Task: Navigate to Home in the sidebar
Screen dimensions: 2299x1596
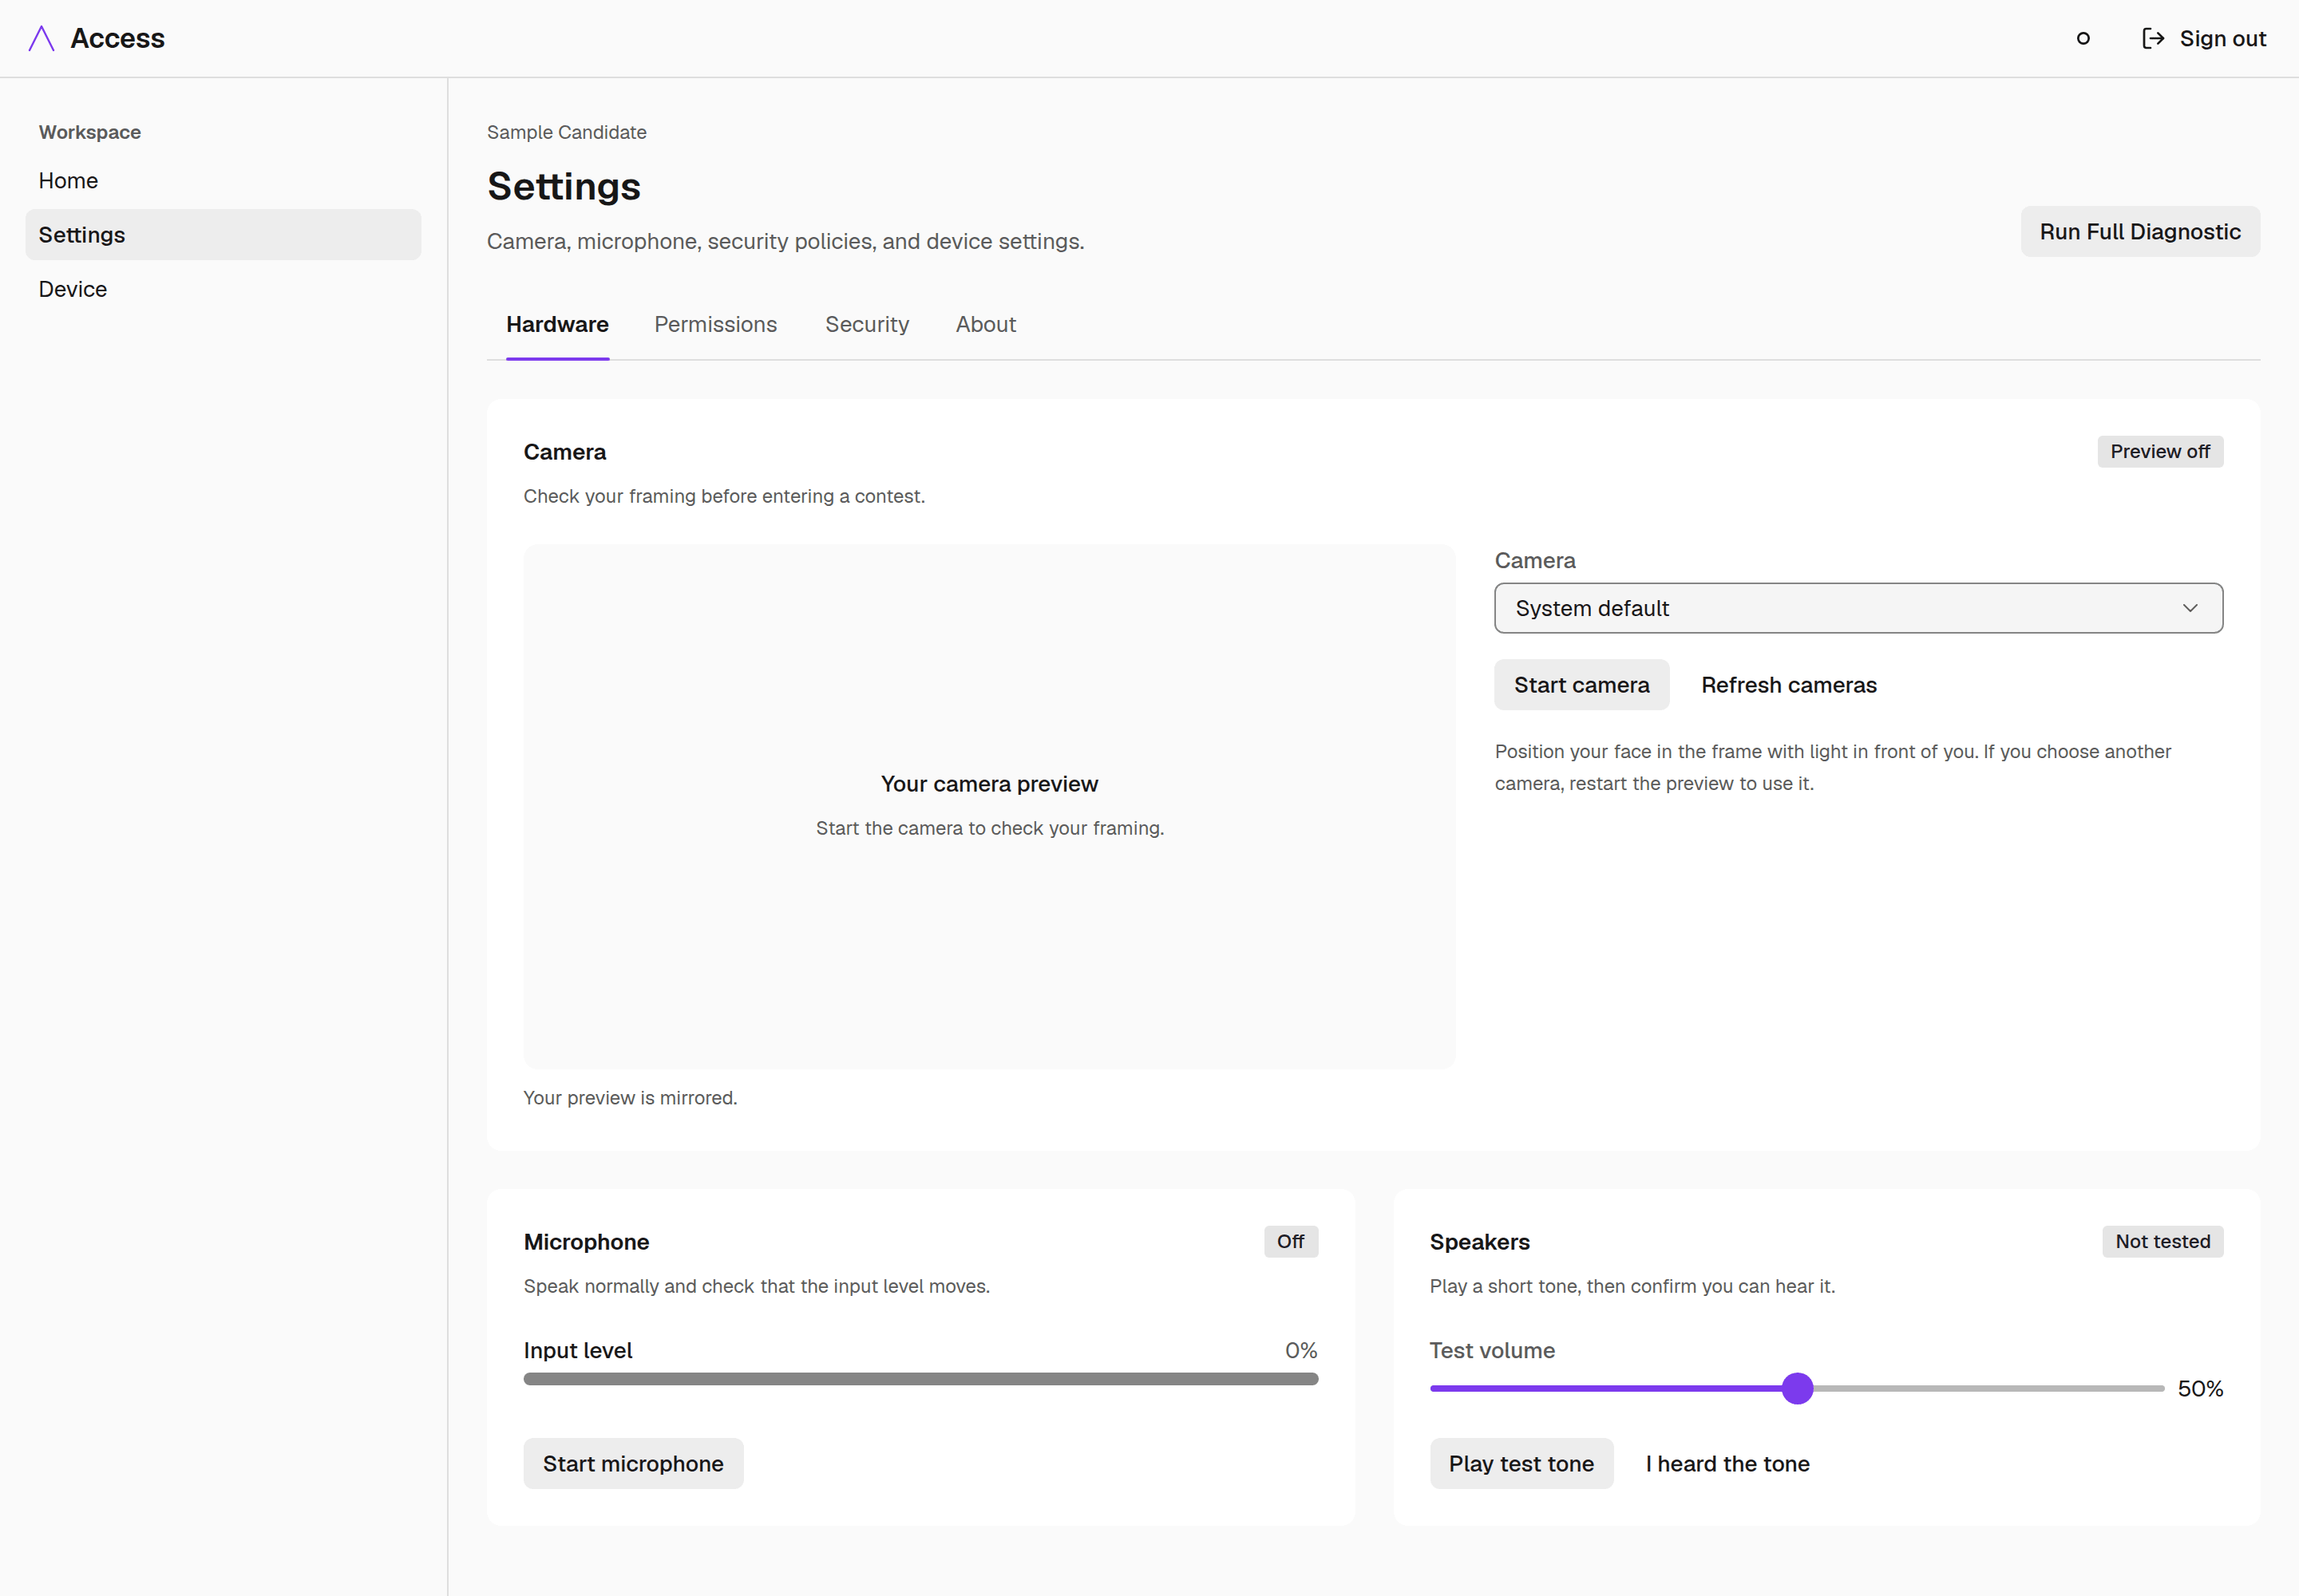Action: coord(223,180)
